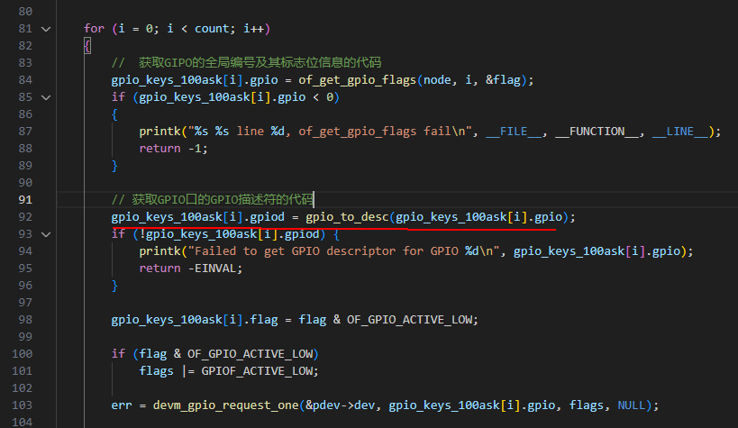Collapse the for loop fold at line 81
The height and width of the screenshot is (428, 738).
46,29
